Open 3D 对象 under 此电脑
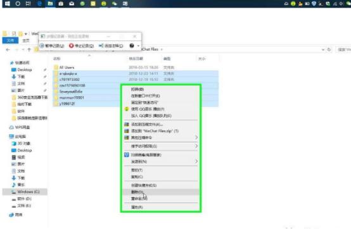This screenshot has height=229, width=351. pos(23,143)
